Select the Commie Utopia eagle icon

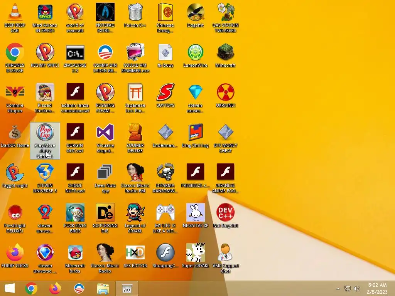click(15, 92)
